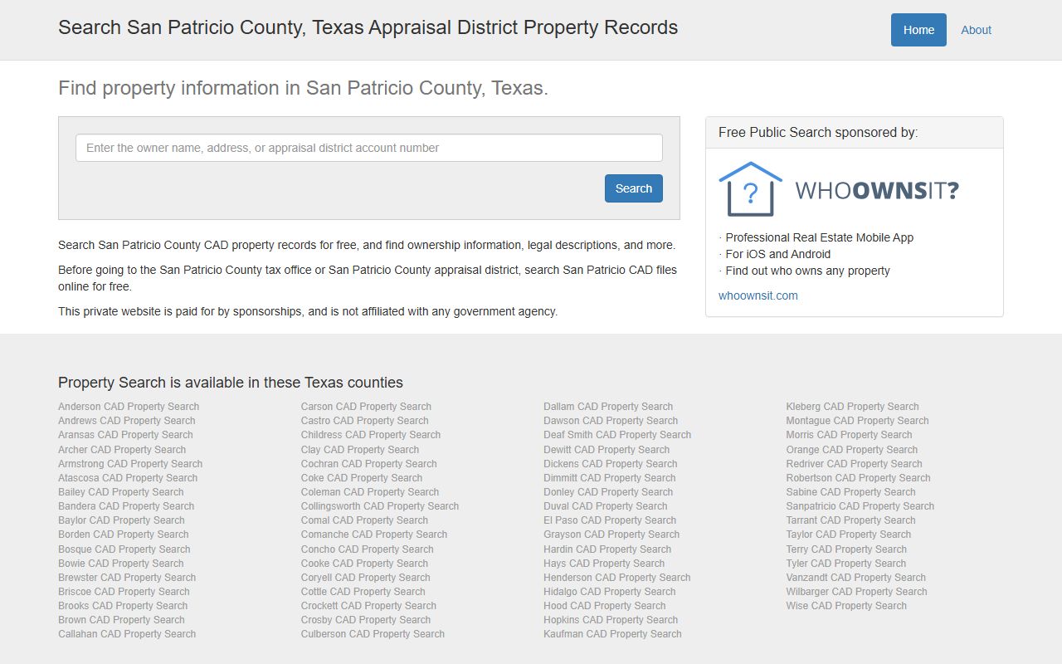The height and width of the screenshot is (664, 1062).
Task: Open Andrews CAD Property Search
Action: coord(127,421)
